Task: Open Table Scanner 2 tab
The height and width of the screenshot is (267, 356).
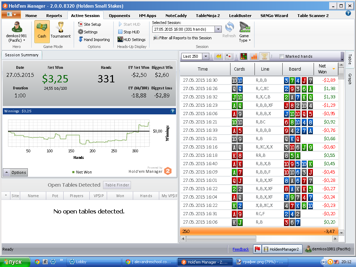Action: 313,15
